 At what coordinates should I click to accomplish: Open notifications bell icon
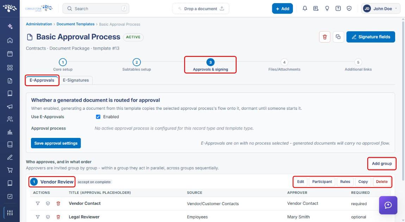305,8
